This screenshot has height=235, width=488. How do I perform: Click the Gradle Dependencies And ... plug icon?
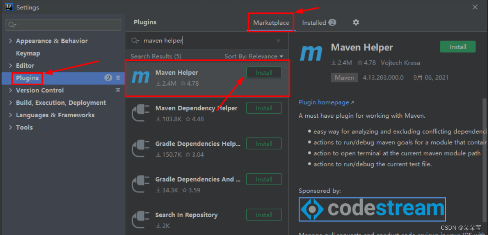pyautogui.click(x=141, y=184)
